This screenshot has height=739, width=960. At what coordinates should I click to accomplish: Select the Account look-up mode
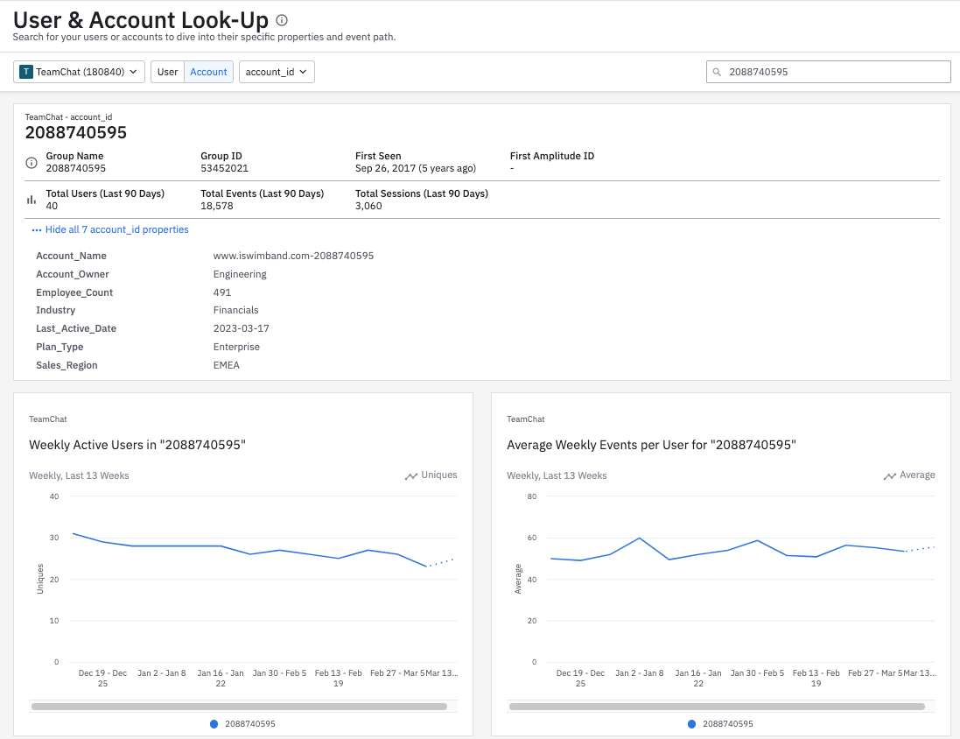click(x=208, y=72)
